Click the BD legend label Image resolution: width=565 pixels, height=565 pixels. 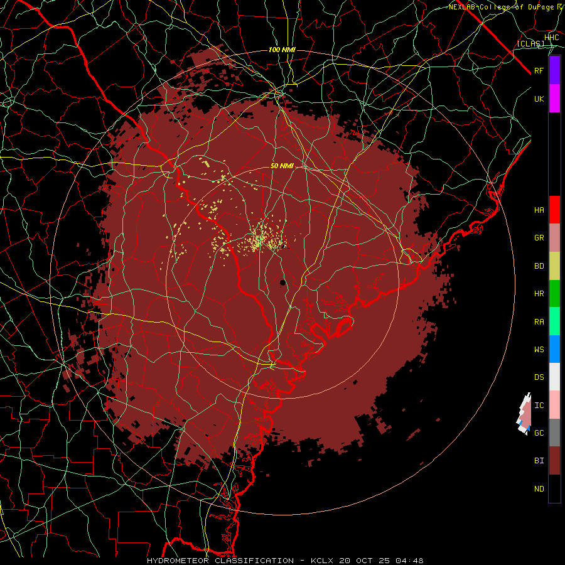point(539,266)
